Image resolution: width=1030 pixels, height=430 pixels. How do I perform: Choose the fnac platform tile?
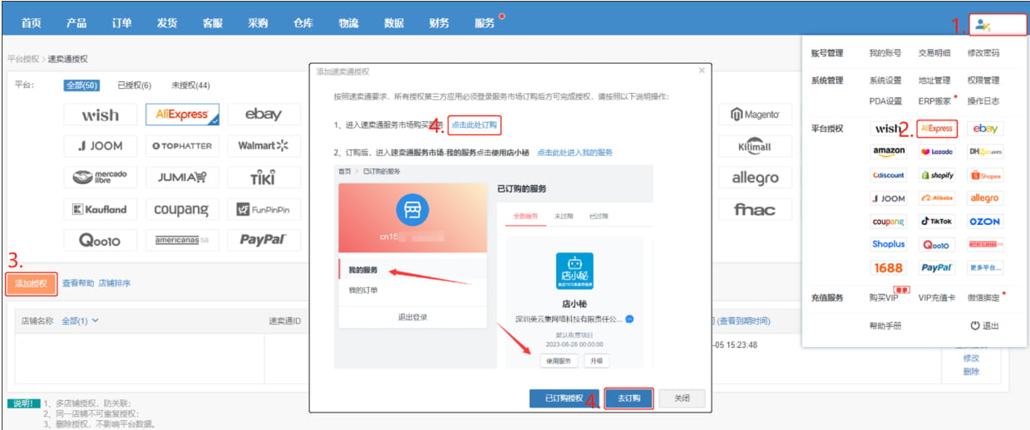[755, 209]
